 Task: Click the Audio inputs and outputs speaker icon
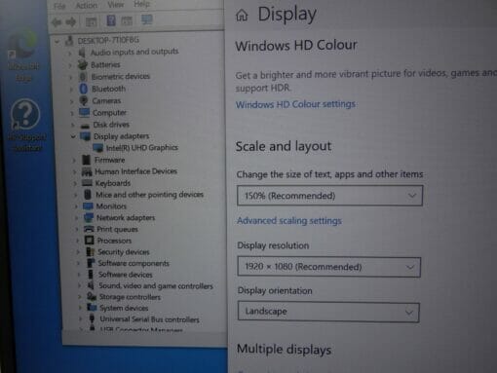click(82, 53)
